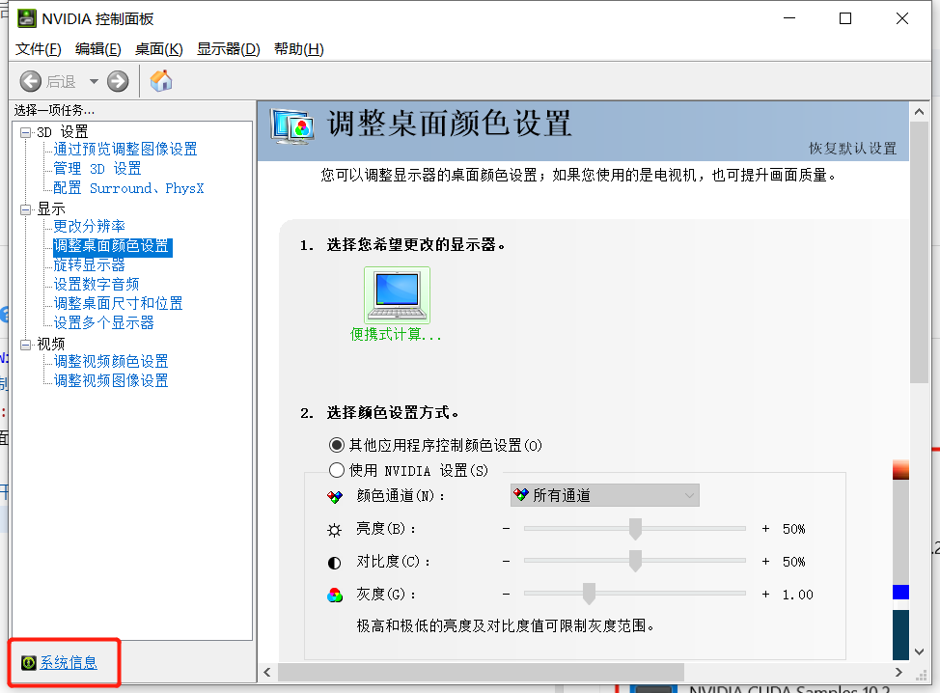940x693 pixels.
Task: Click the brightness value 50%
Action: pos(793,529)
